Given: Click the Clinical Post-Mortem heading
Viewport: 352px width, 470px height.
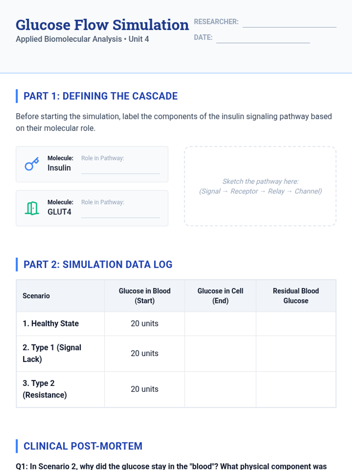Looking at the screenshot, I should (83, 446).
